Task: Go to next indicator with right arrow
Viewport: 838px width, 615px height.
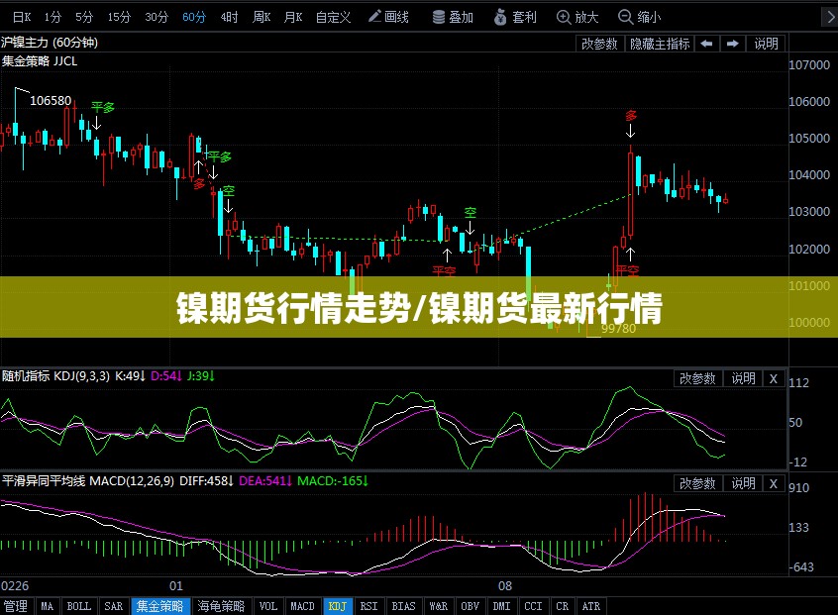Action: click(733, 44)
